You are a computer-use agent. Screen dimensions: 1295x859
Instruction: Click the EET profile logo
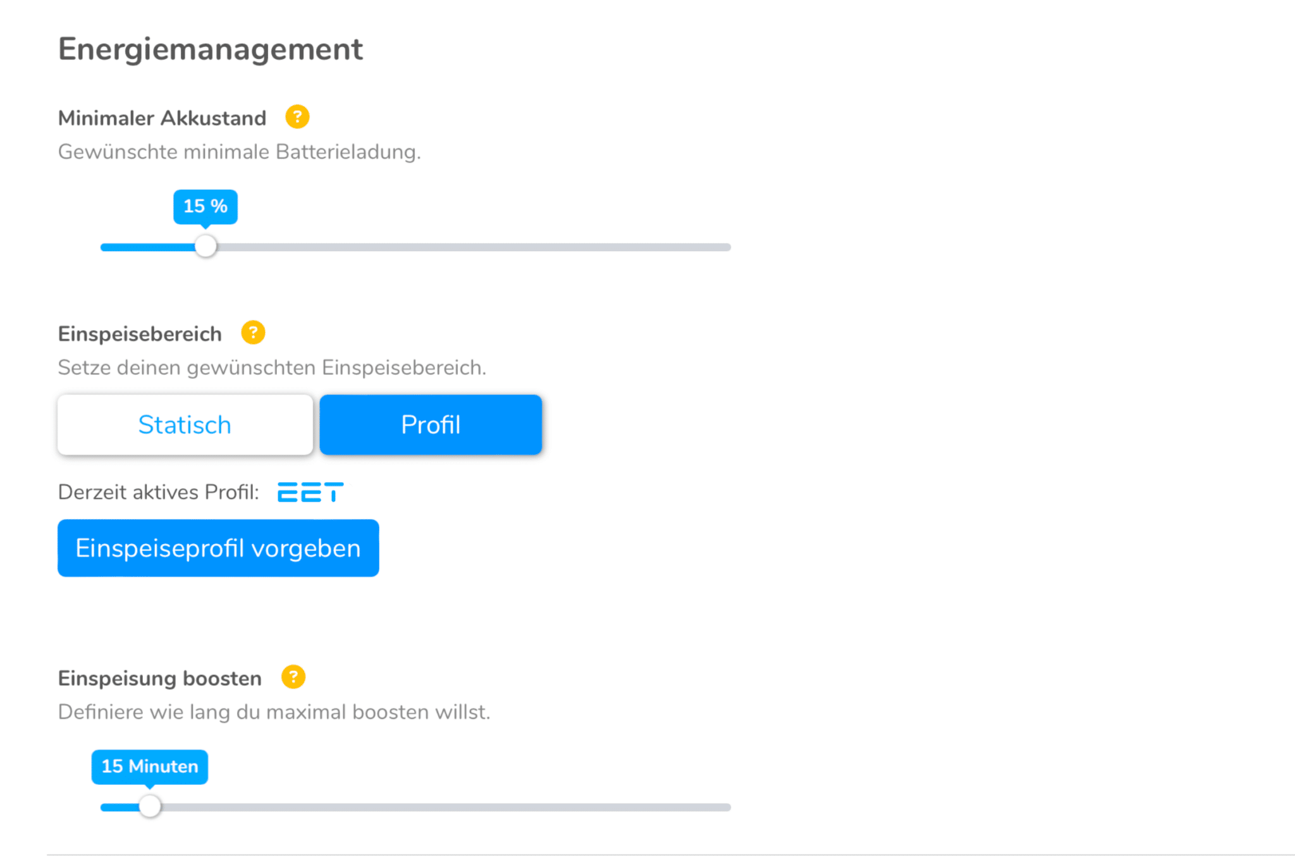(310, 492)
